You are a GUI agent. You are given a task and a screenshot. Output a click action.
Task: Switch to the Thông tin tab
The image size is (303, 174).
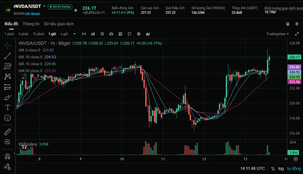(x=31, y=24)
